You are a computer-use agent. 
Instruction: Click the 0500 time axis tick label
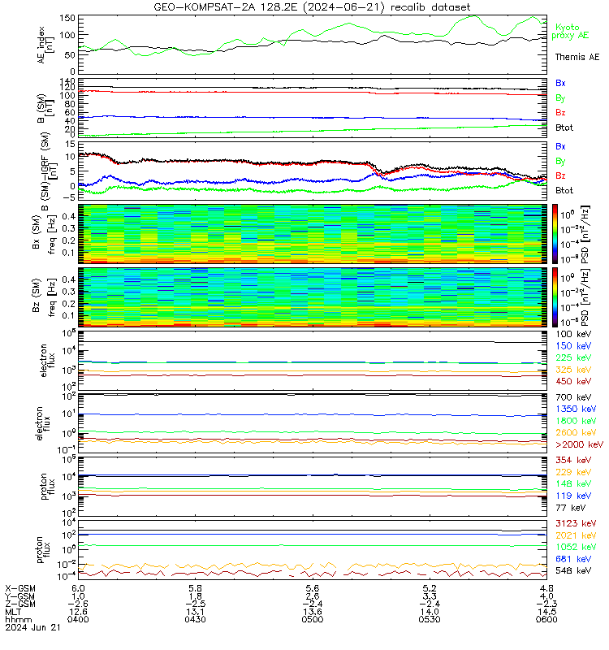pos(313,619)
